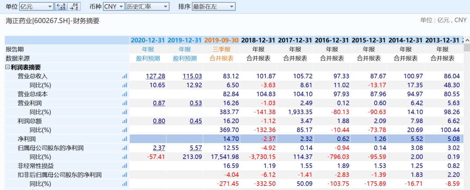Click the 报告期 row label
Image resolution: width=470 pixels, height=190 pixels.
(x=14, y=49)
